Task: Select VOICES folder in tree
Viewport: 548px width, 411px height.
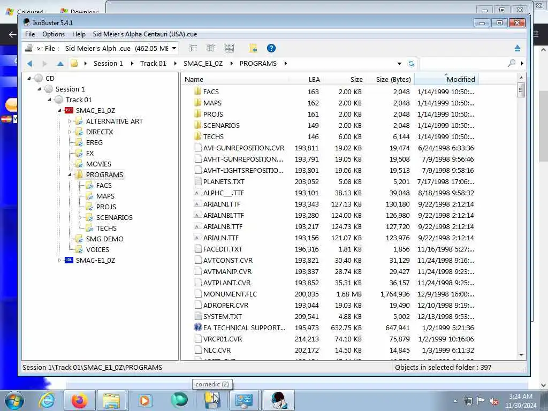Action: tap(97, 249)
